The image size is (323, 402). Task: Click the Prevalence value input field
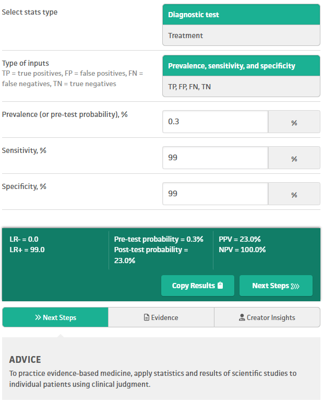215,122
